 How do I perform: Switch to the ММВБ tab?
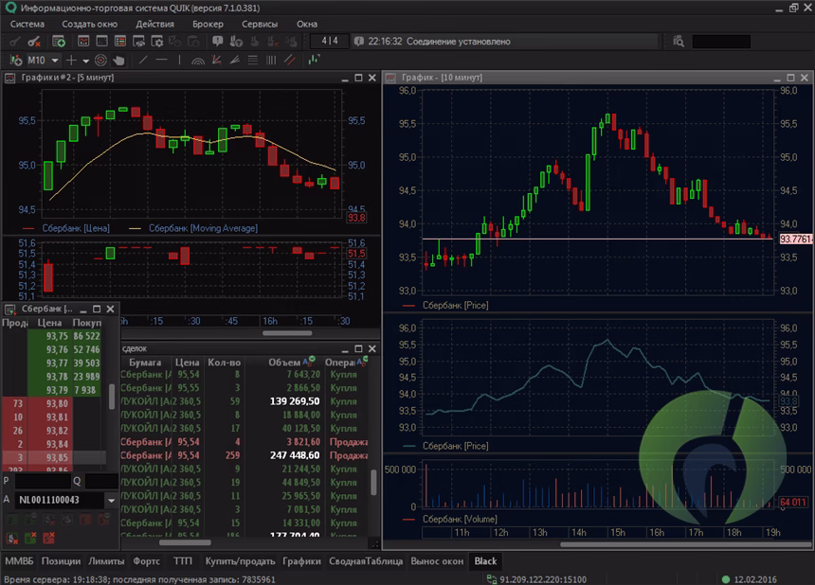tap(19, 561)
